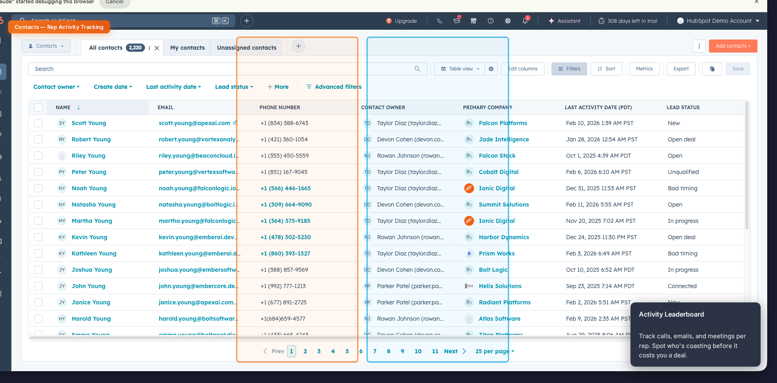Check the Riley Young row checkbox
Viewport: 777px width, 383px height.
coord(38,156)
